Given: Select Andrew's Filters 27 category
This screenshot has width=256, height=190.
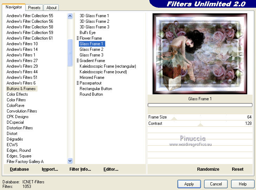Looking at the screenshot, I should (x=22, y=61).
